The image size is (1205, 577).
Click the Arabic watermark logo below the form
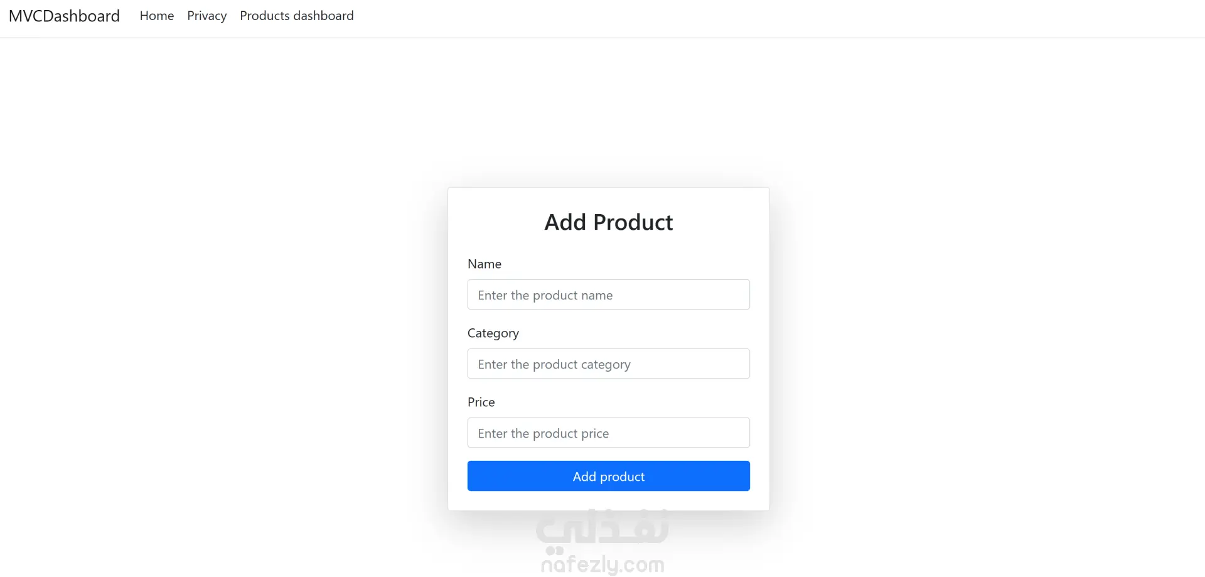tap(602, 529)
